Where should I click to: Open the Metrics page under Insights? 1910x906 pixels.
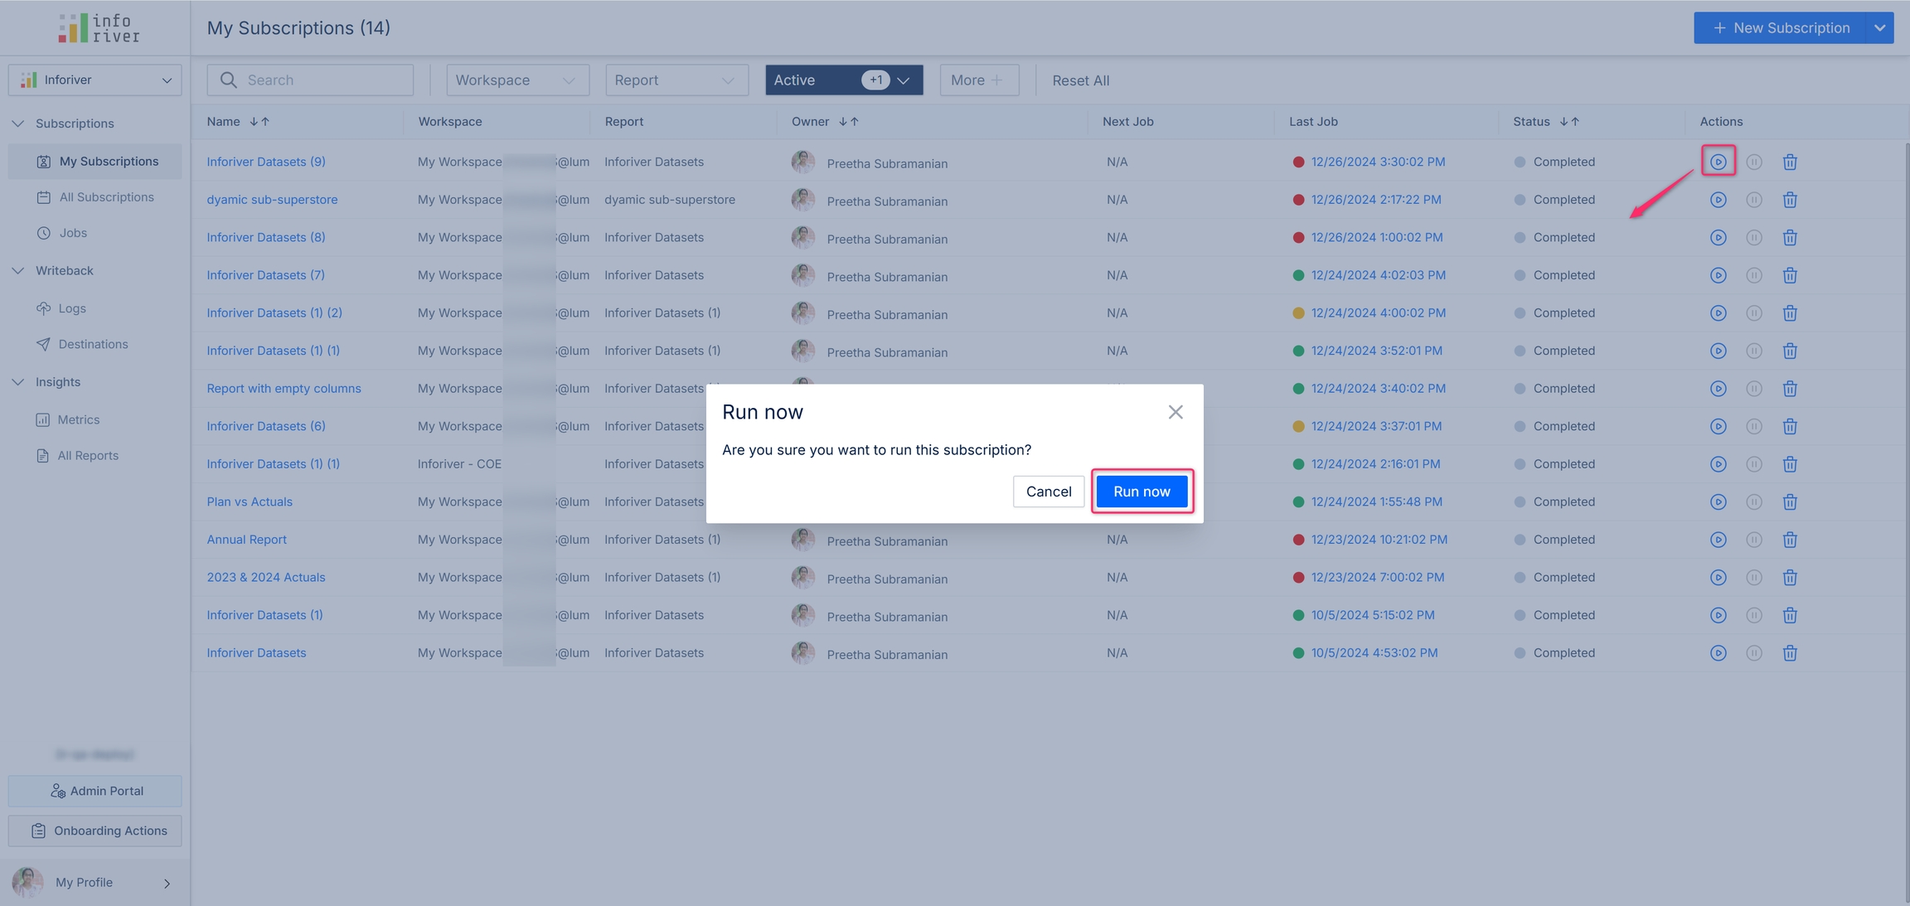[x=78, y=419]
